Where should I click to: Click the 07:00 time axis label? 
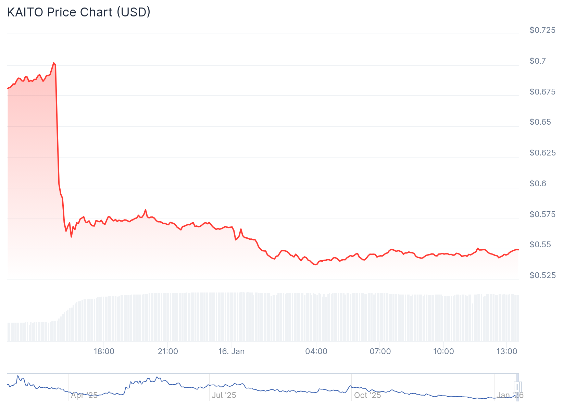380,351
